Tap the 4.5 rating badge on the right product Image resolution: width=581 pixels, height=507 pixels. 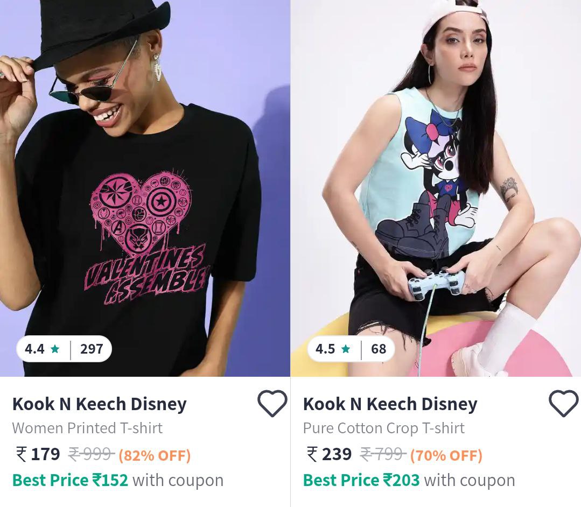click(351, 349)
